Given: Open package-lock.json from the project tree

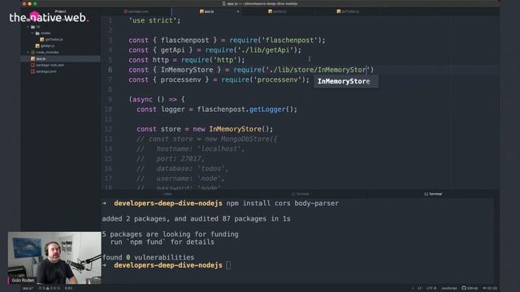Looking at the screenshot, I should 50,65.
